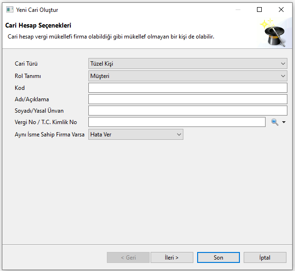Image resolution: width=295 pixels, height=271 pixels.
Task: Open the small arrow menu next to magnifier
Action: 284,122
